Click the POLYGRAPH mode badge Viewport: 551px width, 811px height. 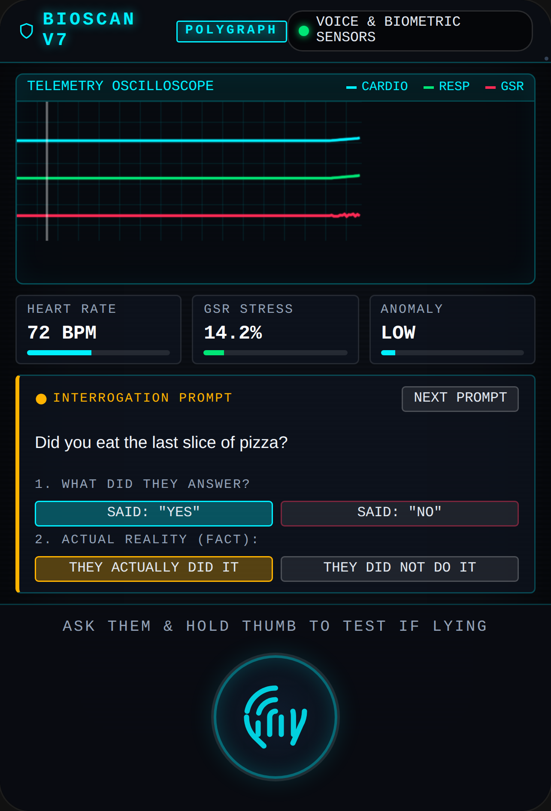click(x=231, y=31)
